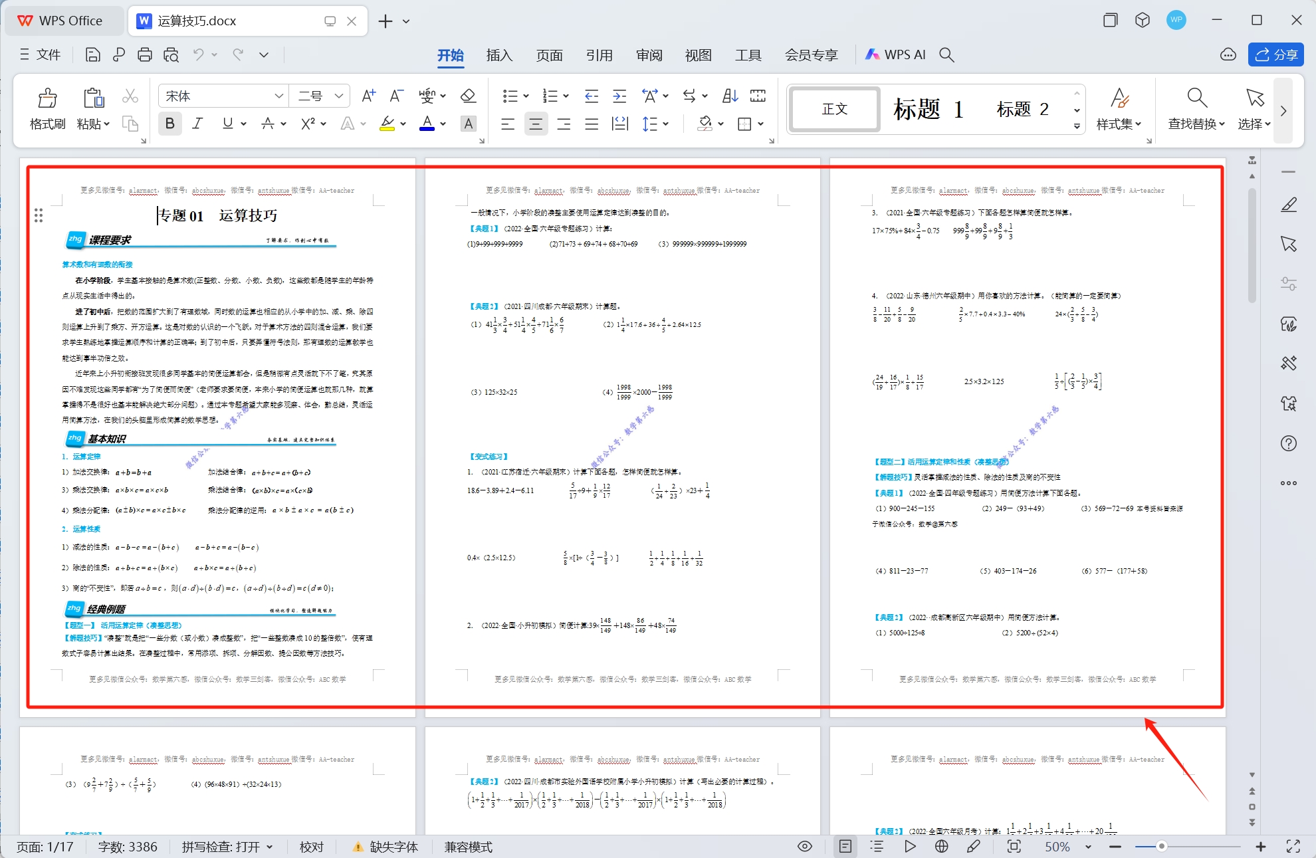
Task: Expand the zoom percentage dropdown 50%
Action: (1088, 847)
